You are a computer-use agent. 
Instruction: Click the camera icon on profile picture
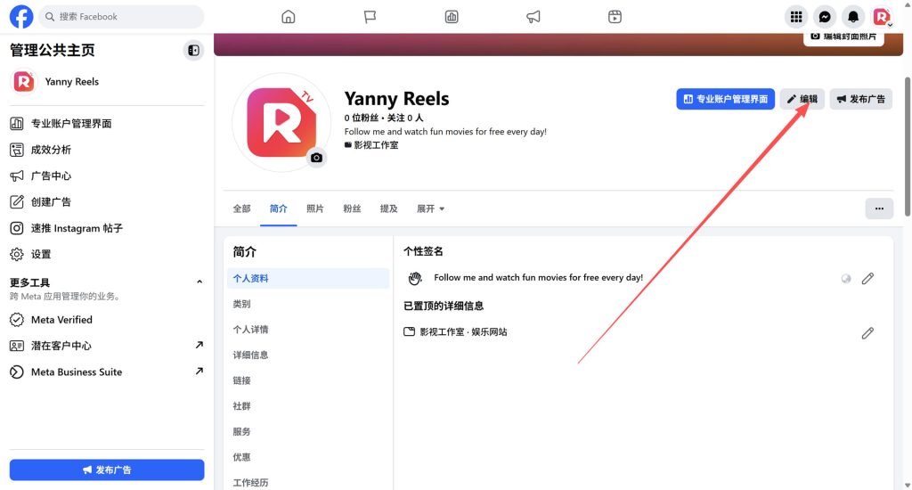316,158
